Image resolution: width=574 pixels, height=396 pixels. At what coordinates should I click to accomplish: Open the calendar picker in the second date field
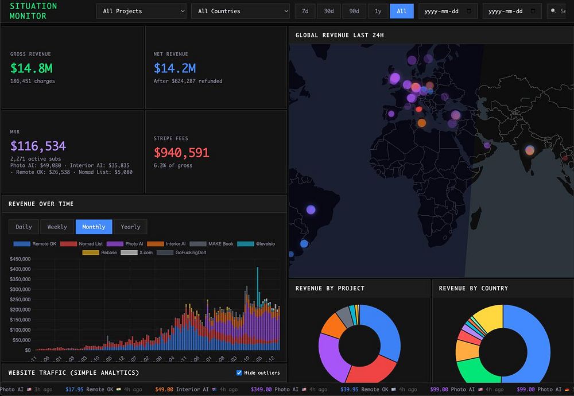point(533,11)
